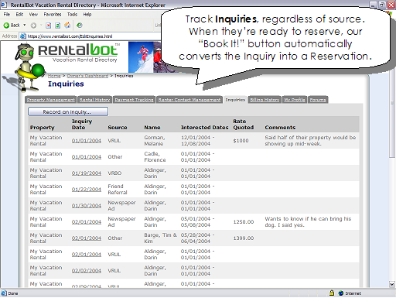This screenshot has height=298, width=396.
Task: Click the page scrollbar down arrow
Action: pos(392,284)
